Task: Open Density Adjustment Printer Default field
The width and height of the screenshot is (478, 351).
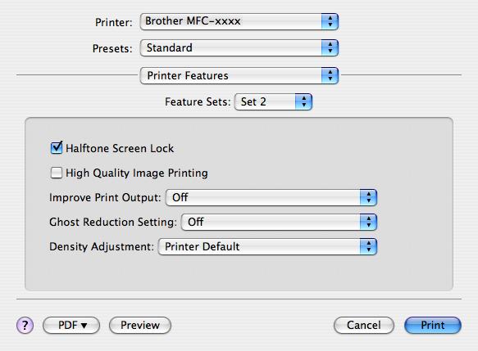Action: [267, 246]
